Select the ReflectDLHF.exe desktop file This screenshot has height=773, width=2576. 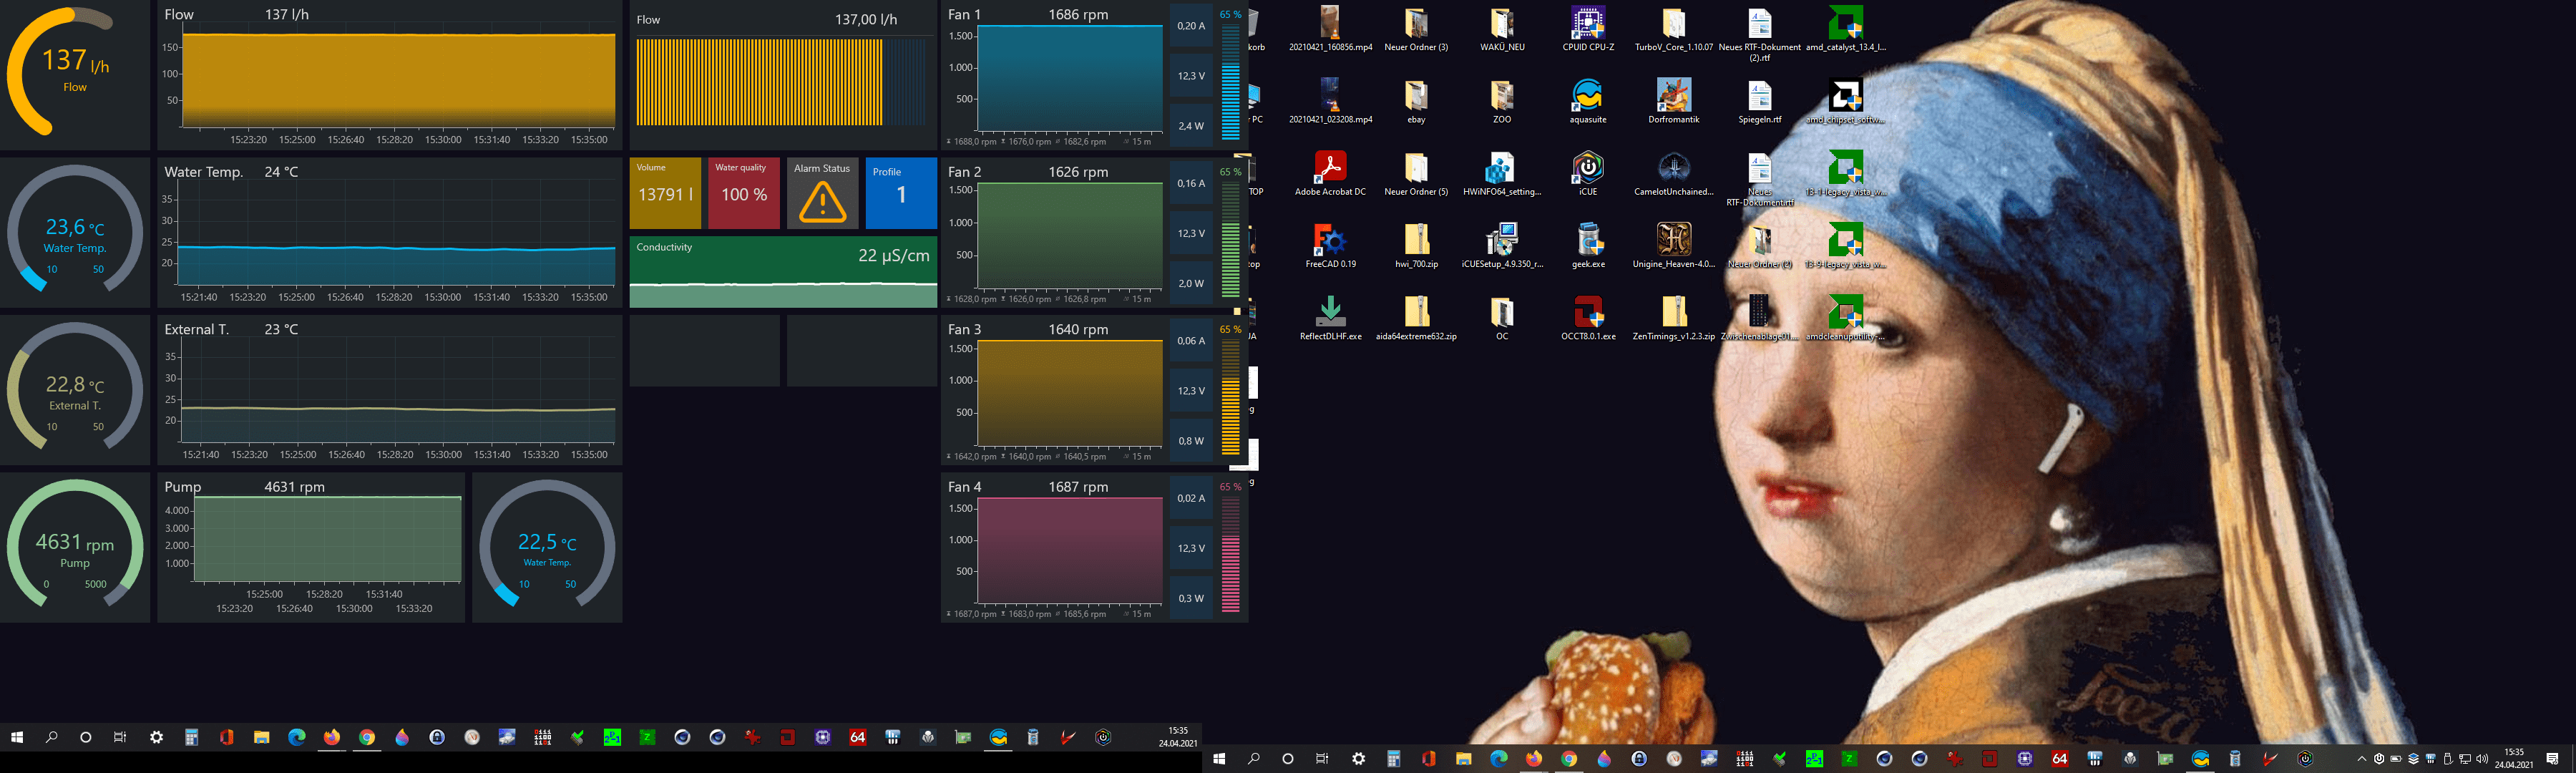tap(1330, 318)
